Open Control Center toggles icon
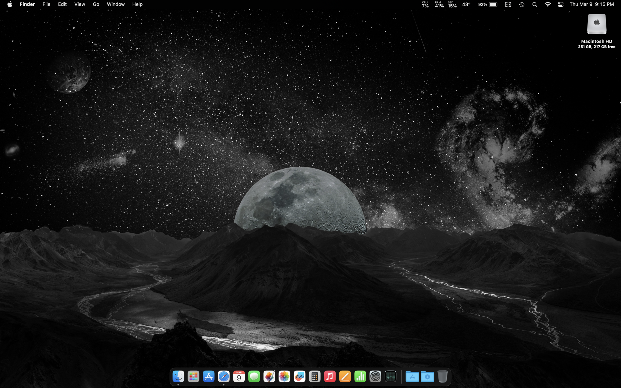Viewport: 621px width, 388px height. 561,4
